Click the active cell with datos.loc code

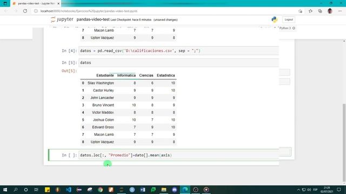pyautogui.click(x=179, y=155)
